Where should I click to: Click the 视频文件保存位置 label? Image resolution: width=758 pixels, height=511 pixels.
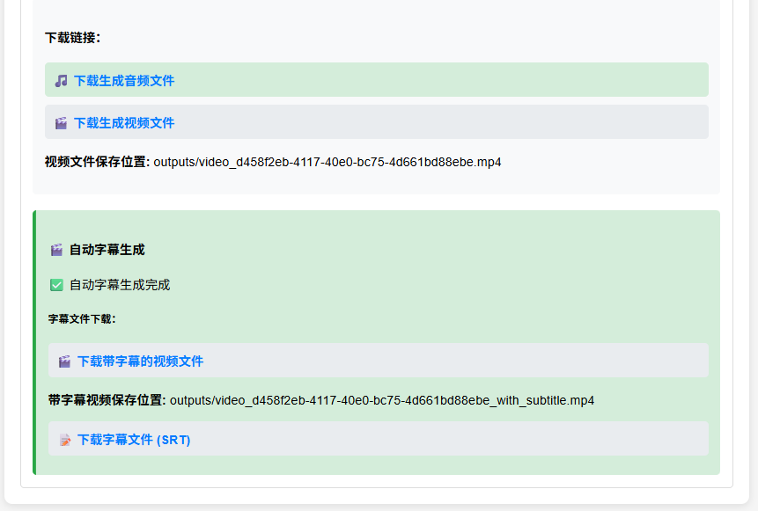(x=97, y=162)
